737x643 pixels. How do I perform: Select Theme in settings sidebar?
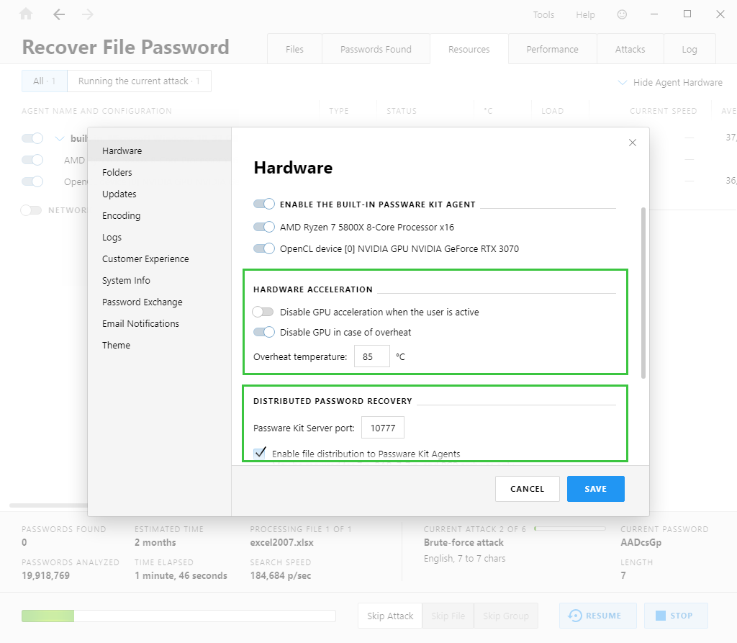[159, 345]
